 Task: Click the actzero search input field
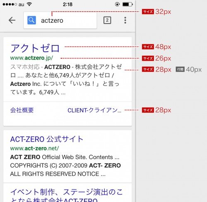coord(60,20)
